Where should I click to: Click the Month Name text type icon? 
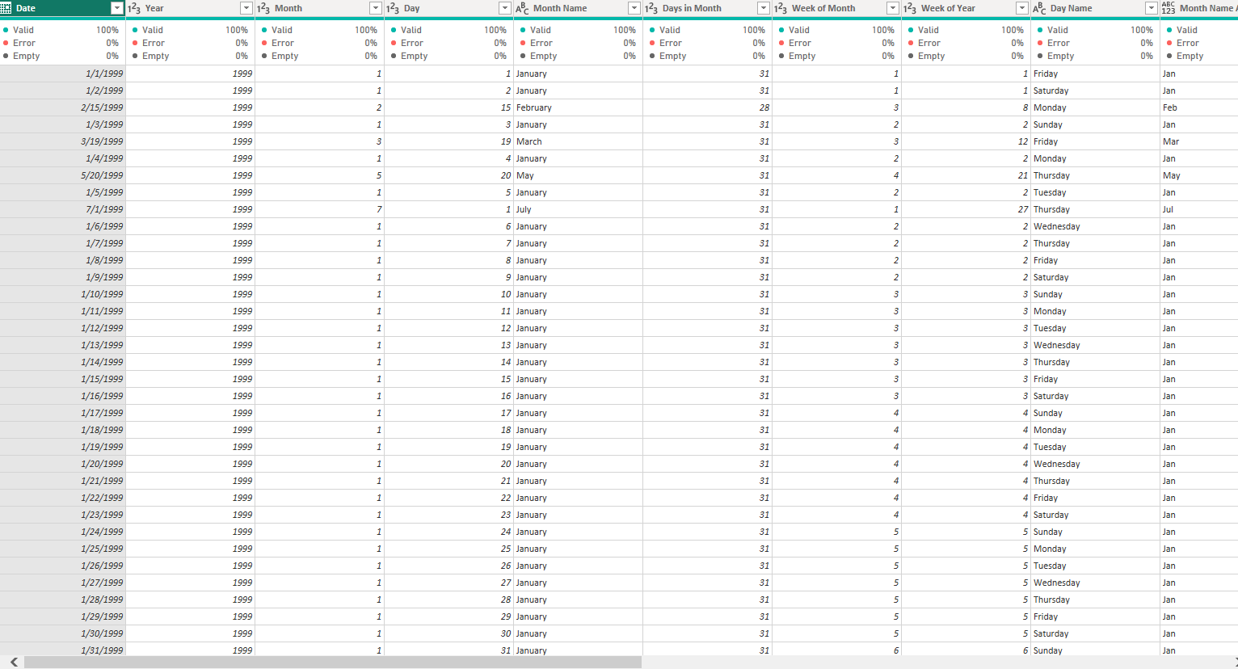pos(522,8)
